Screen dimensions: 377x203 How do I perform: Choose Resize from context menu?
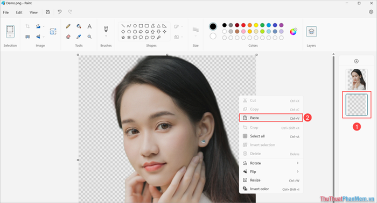click(x=271, y=180)
